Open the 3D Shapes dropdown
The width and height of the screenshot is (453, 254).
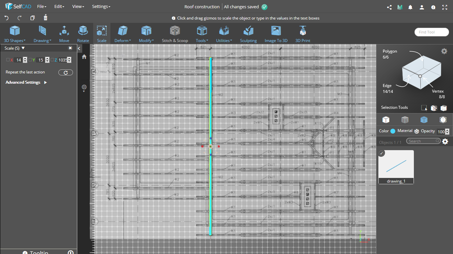point(15,34)
